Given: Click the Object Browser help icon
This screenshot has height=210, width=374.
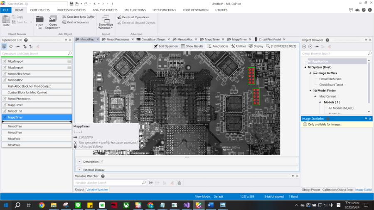Looking at the screenshot, I should coord(327,40).
